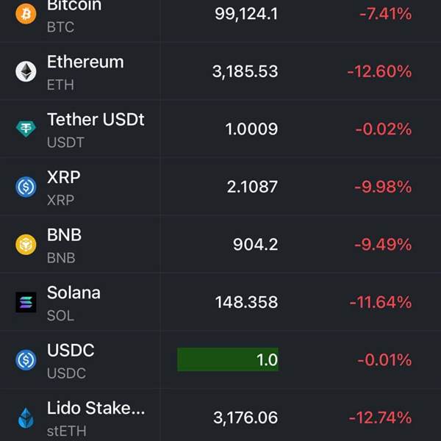Click the blue USDC coin icon
This screenshot has height=441, width=441.
coord(26,359)
